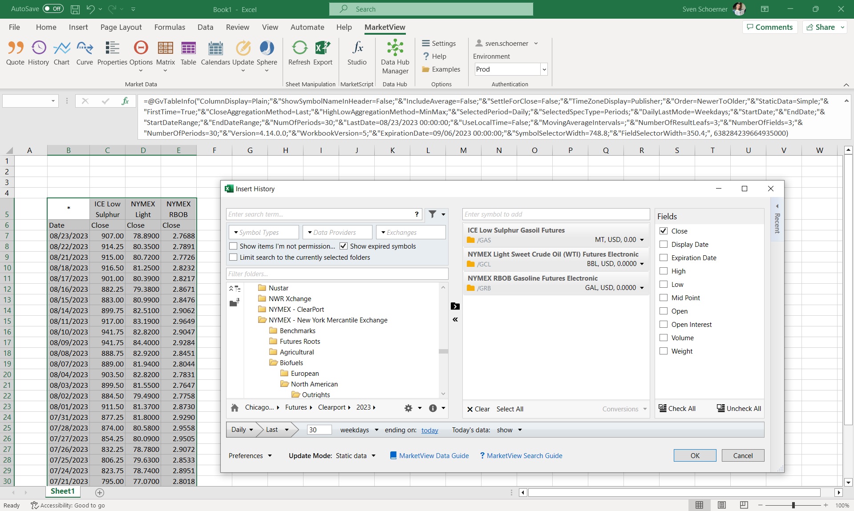Open the Quote market data tool
Image resolution: width=854 pixels, height=511 pixels.
click(15, 53)
